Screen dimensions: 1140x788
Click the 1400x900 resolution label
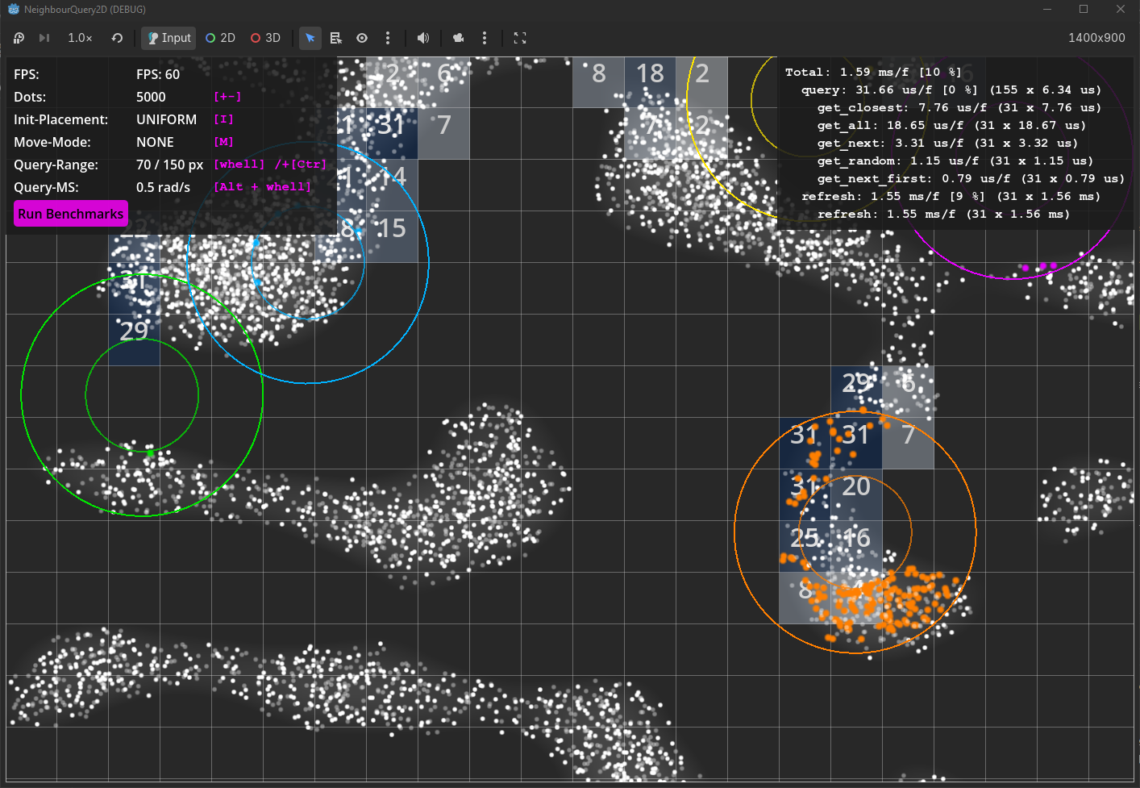click(1096, 38)
